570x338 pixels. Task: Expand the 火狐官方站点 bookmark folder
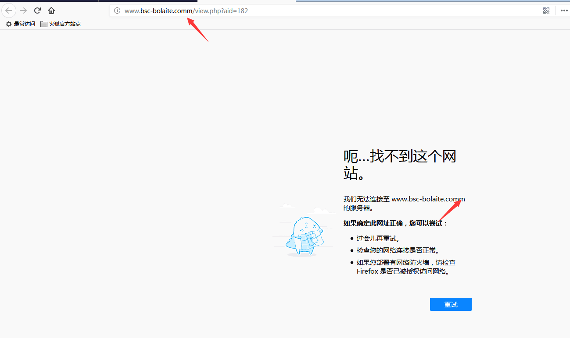(61, 24)
